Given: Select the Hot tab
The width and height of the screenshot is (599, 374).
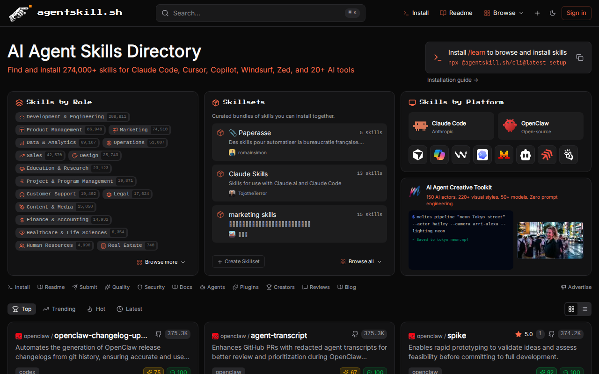Looking at the screenshot, I should [x=96, y=309].
